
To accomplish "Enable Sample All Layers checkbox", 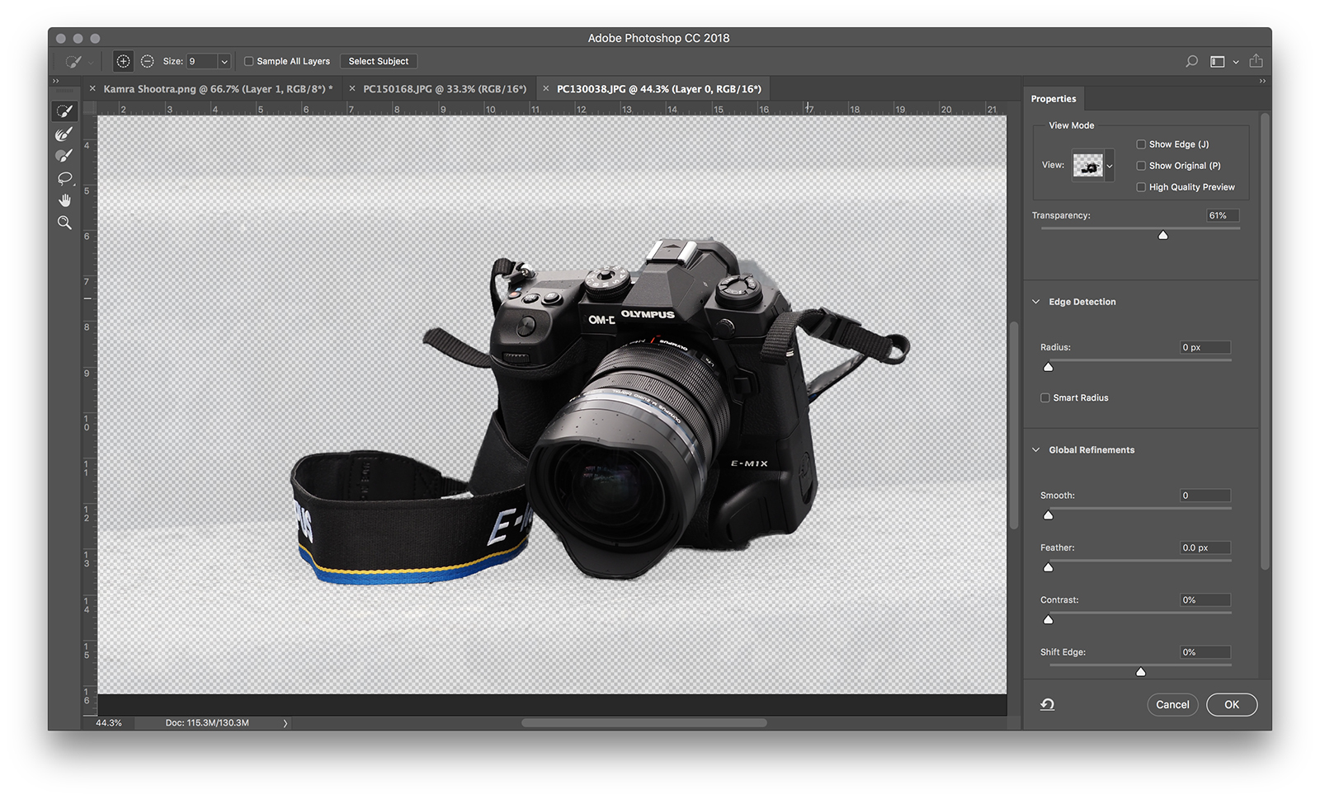I will click(248, 61).
